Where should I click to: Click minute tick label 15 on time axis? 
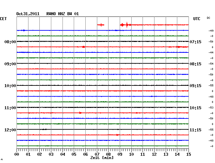pyautogui.click(x=189, y=154)
